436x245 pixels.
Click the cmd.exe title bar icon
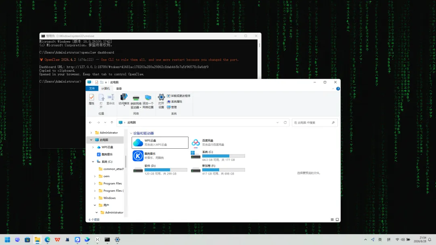43,36
